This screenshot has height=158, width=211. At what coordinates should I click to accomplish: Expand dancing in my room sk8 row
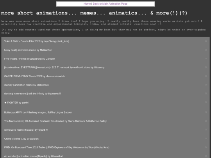pos(105,94)
